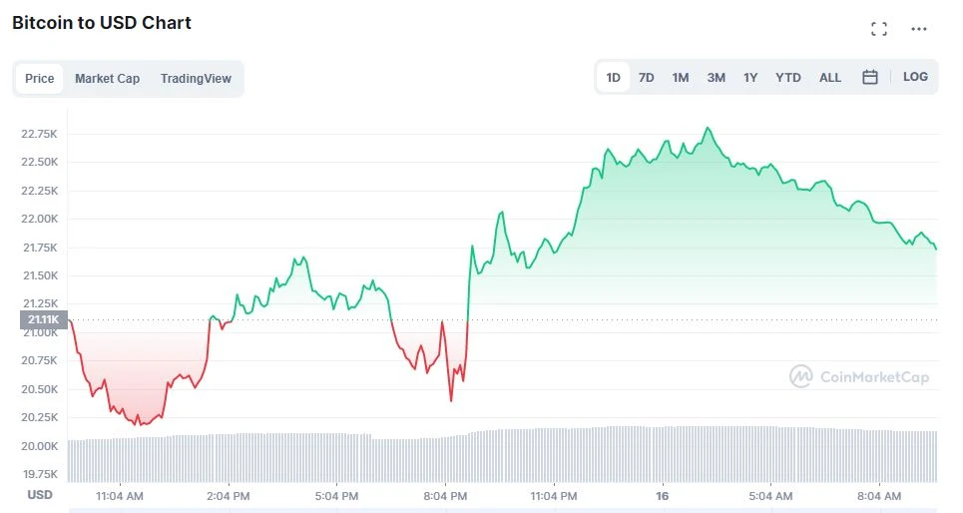Choose the 1M time range
The width and height of the screenshot is (963, 513).
pyautogui.click(x=681, y=77)
